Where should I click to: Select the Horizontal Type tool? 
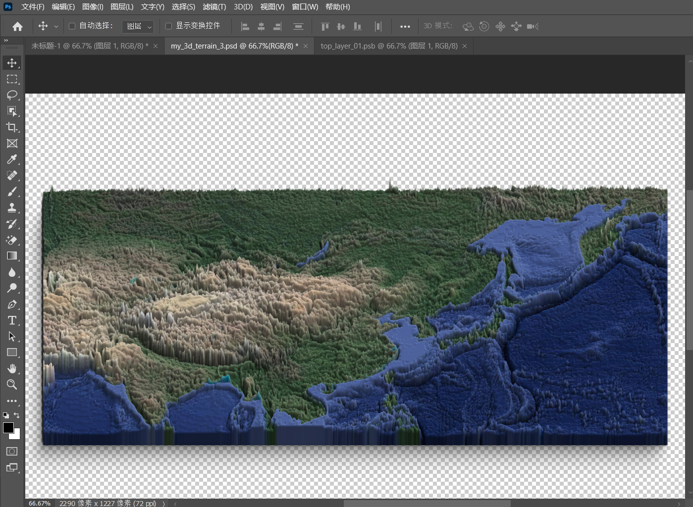pos(12,320)
